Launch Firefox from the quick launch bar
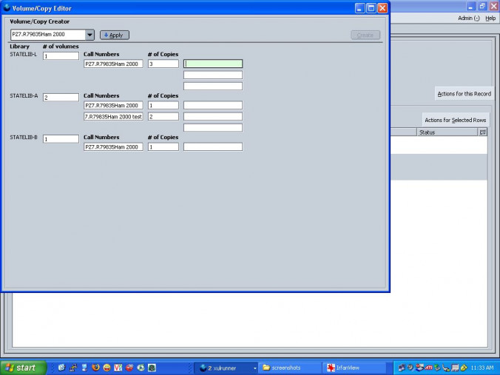The width and height of the screenshot is (500, 375). (95, 368)
